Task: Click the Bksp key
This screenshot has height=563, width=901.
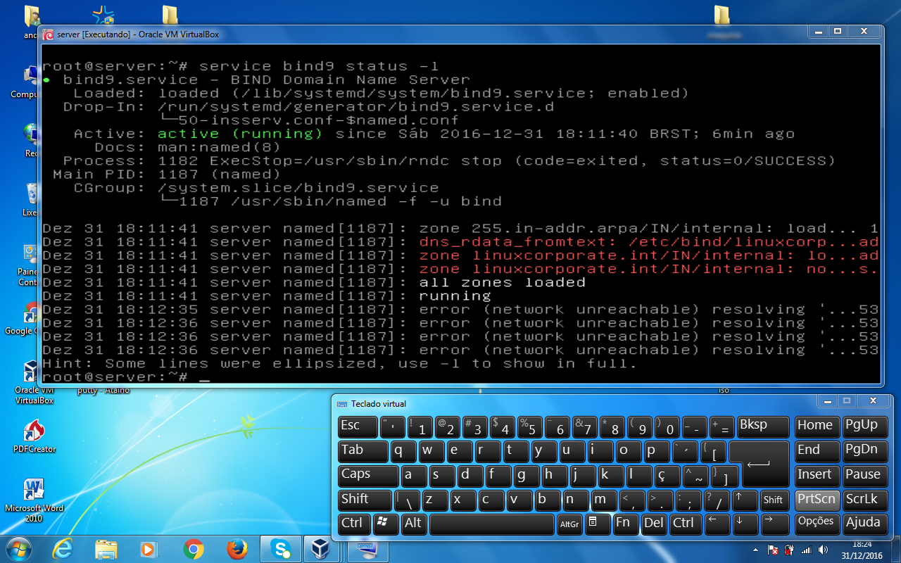Action: 763,427
